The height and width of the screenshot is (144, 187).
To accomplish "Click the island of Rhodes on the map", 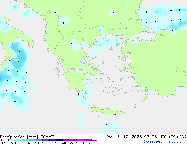I will tap(144, 98).
